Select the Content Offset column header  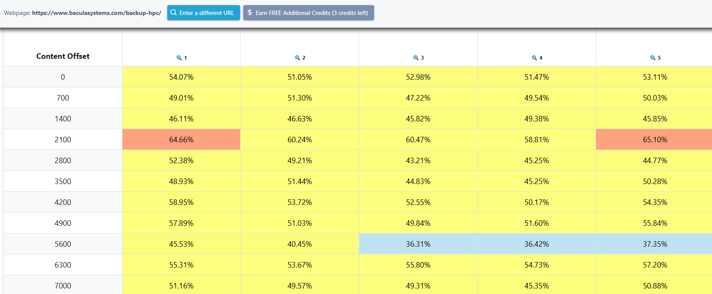coord(63,56)
